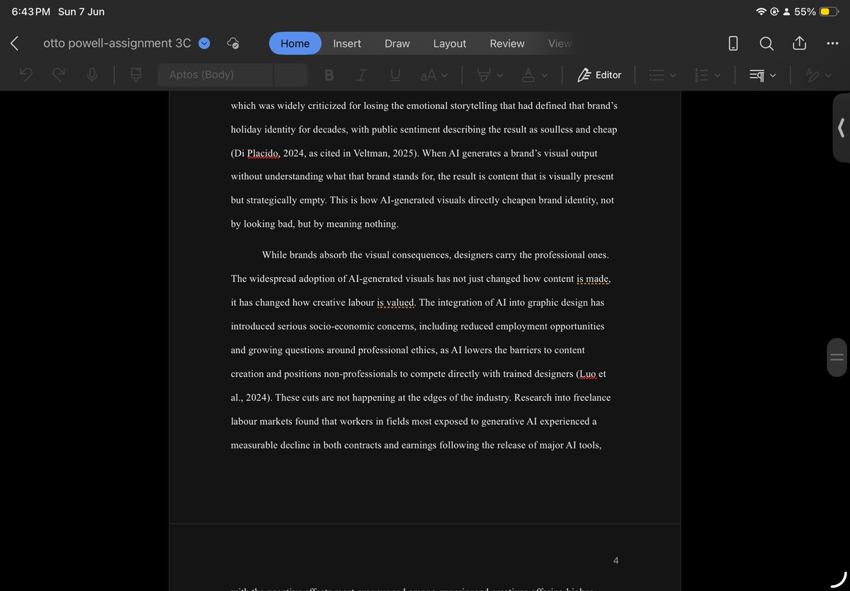Redo the last action
The image size is (850, 591).
click(x=59, y=74)
